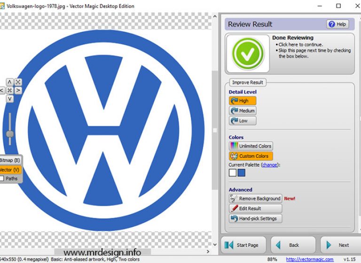Image resolution: width=361 pixels, height=263 pixels.
Task: Go Back to previous step
Action: click(293, 245)
